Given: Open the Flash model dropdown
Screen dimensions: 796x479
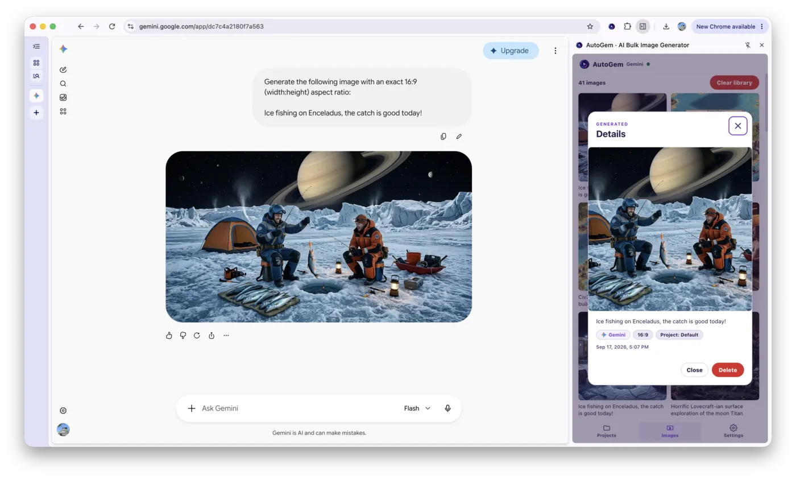Looking at the screenshot, I should point(417,408).
